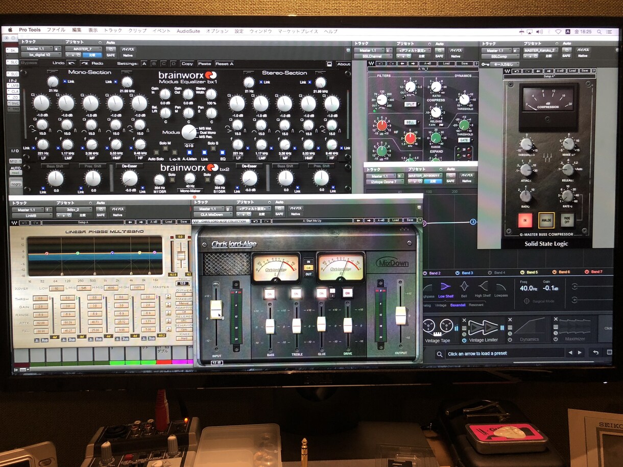This screenshot has height=467, width=623.
Task: Choose the High Shelf filter shape
Action: point(483,289)
